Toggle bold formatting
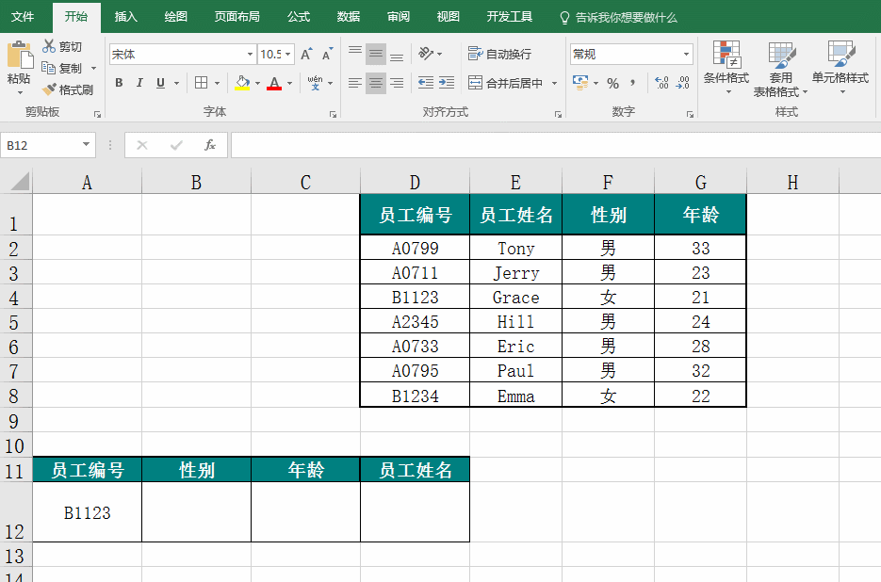 [119, 83]
